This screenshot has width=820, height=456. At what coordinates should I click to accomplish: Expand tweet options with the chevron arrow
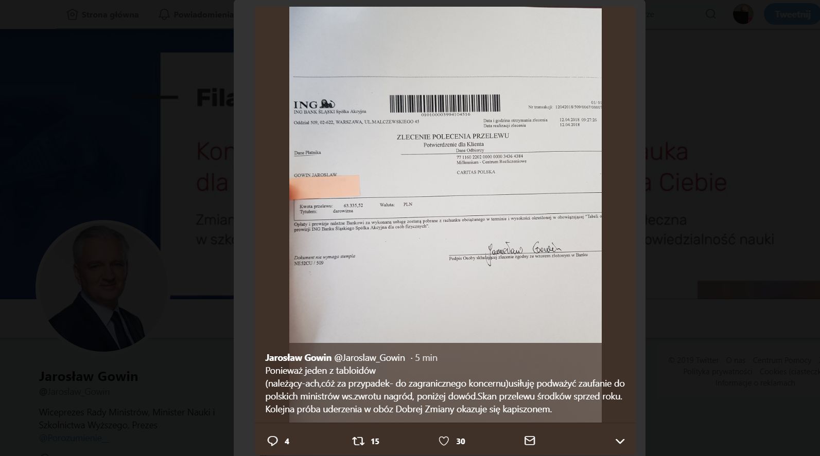click(x=620, y=441)
